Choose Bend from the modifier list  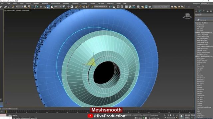tap(198, 64)
